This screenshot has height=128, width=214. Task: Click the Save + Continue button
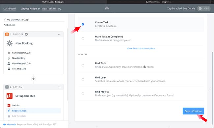point(193,111)
